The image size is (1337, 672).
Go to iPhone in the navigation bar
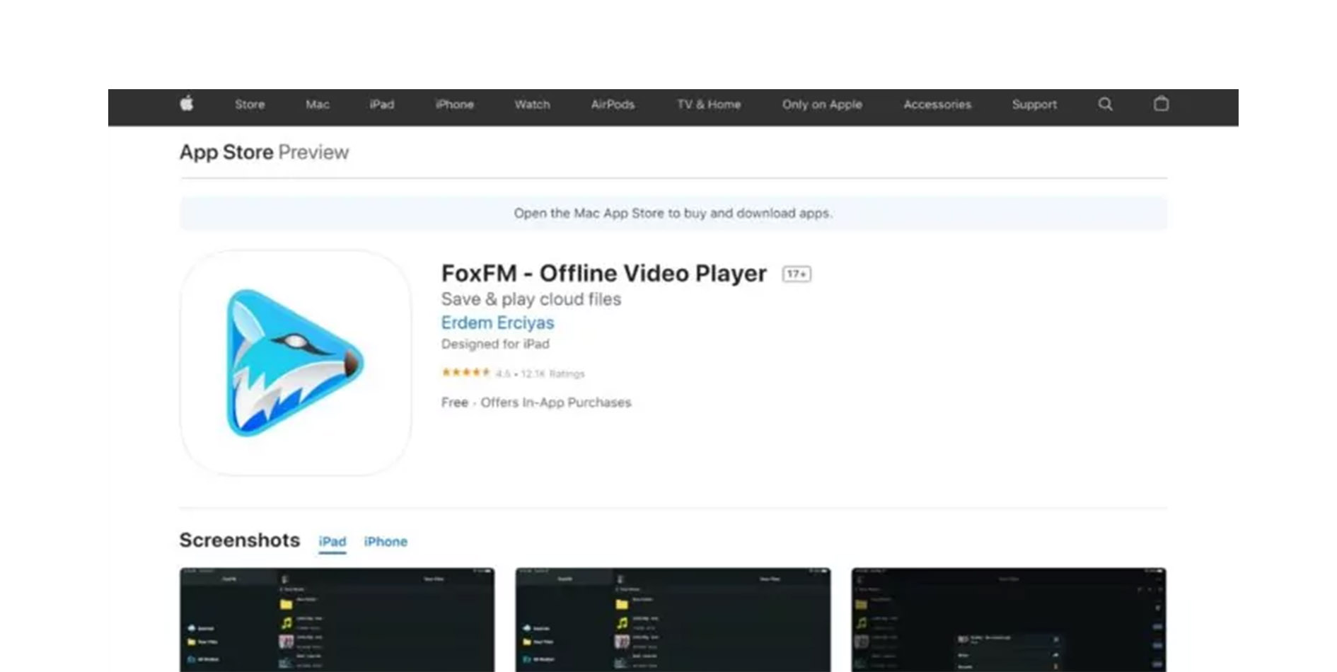(454, 105)
